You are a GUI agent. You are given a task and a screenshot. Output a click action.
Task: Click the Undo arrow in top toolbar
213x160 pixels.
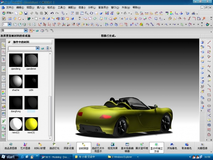pyautogui.click(x=52, y=13)
